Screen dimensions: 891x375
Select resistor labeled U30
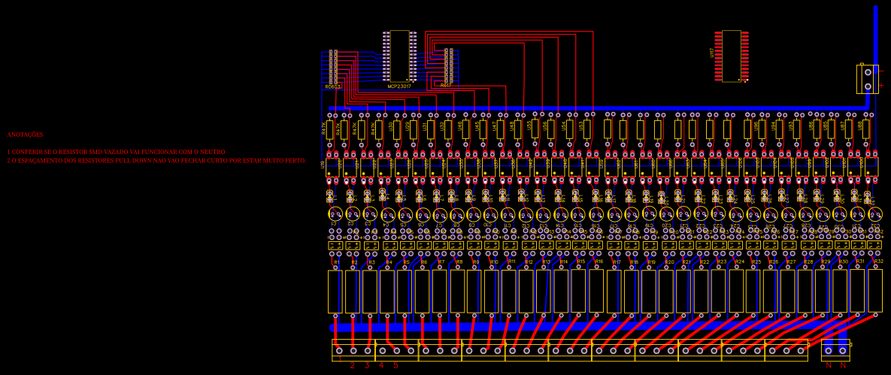click(x=397, y=129)
